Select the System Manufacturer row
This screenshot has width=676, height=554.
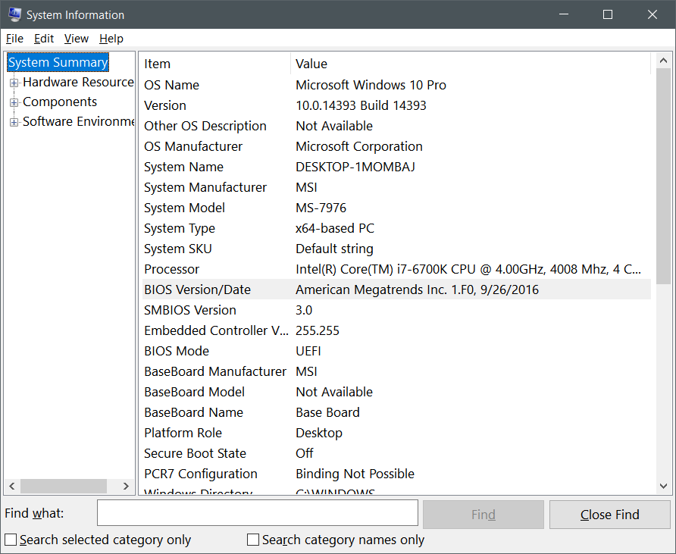[396, 187]
